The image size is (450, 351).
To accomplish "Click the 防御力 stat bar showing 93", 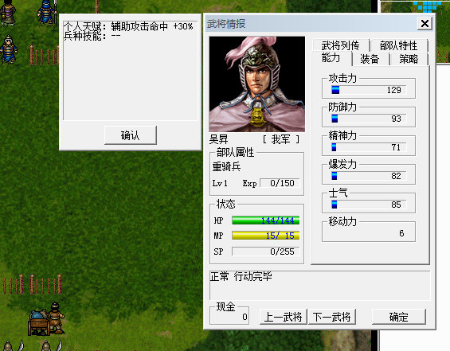I will click(x=369, y=119).
